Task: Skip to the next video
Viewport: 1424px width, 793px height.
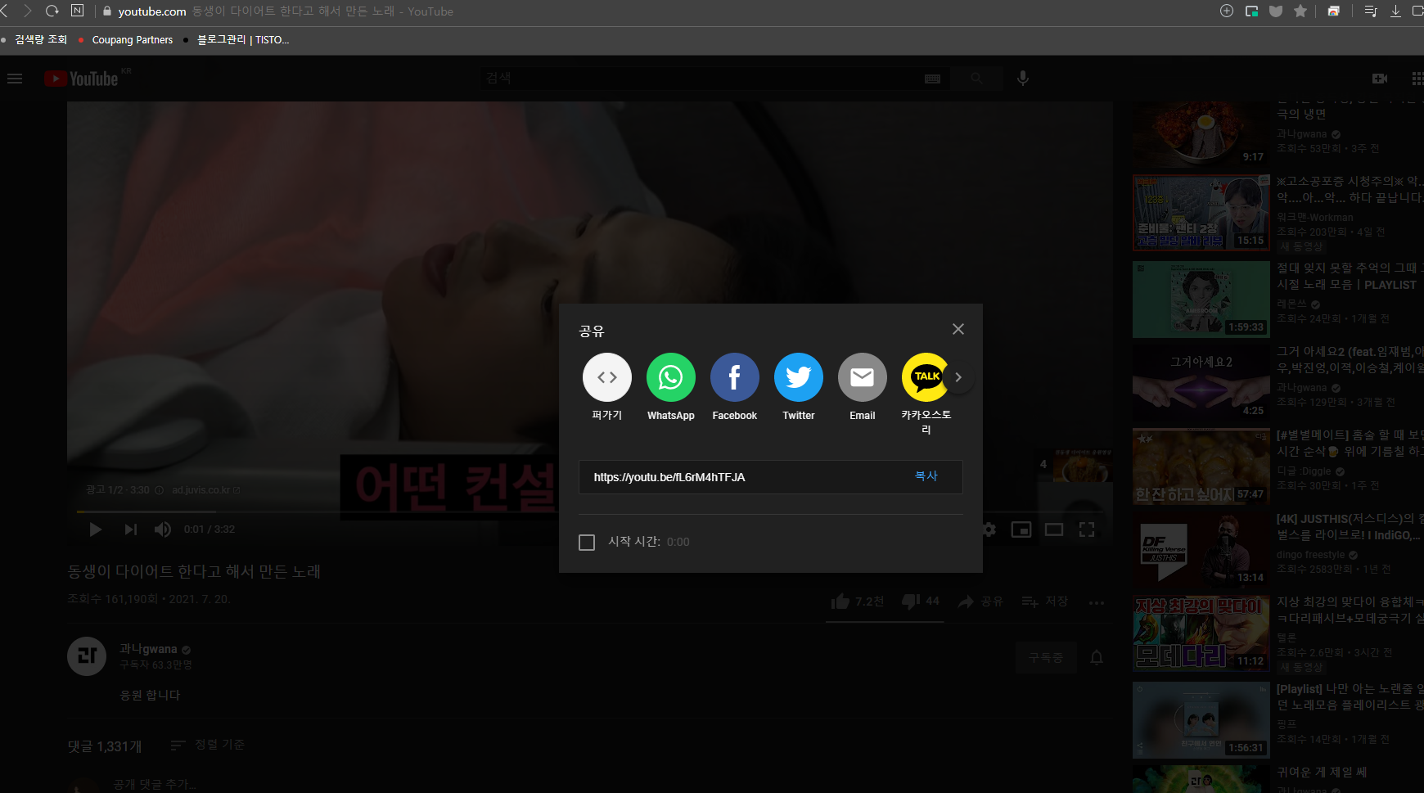Action: (x=130, y=529)
